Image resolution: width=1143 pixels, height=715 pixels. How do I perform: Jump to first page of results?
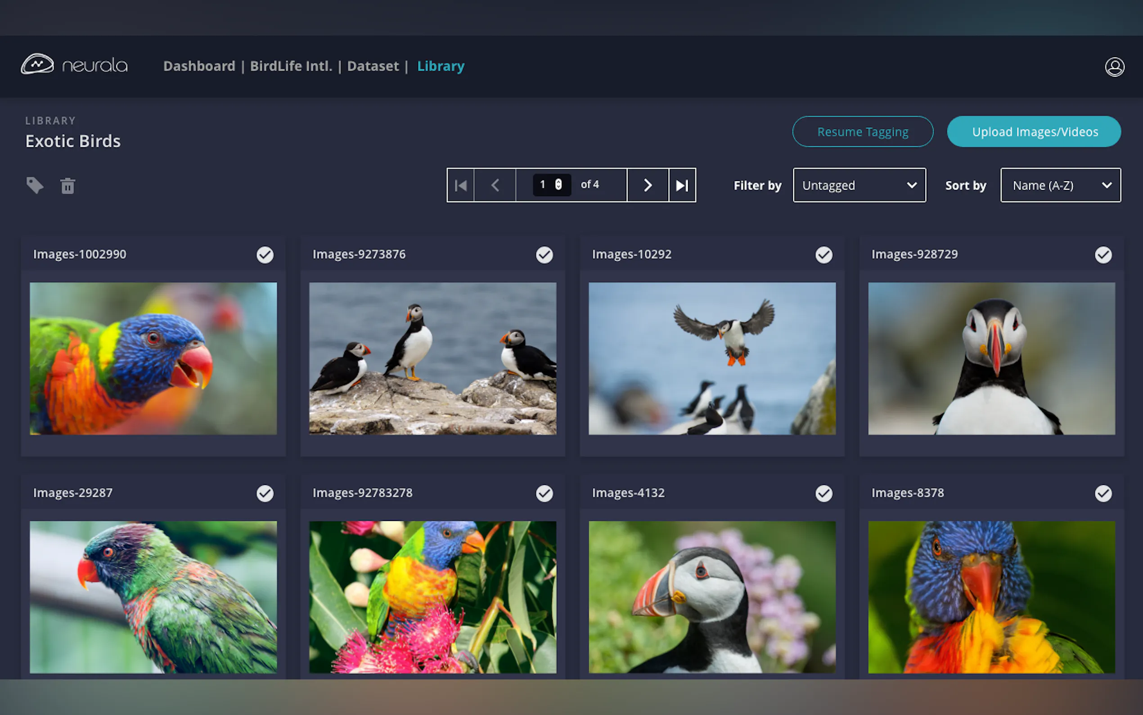click(461, 185)
